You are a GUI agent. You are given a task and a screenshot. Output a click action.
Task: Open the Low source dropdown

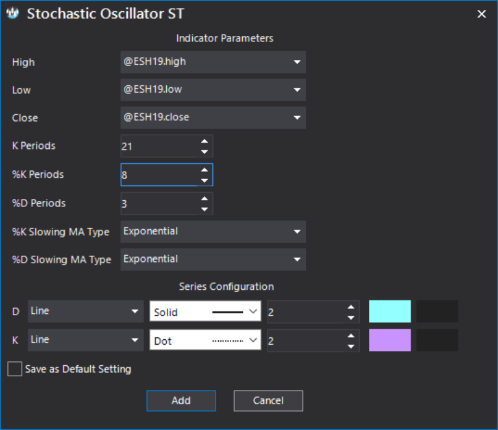213,90
